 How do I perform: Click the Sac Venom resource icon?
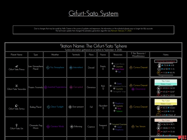pos(133,127)
